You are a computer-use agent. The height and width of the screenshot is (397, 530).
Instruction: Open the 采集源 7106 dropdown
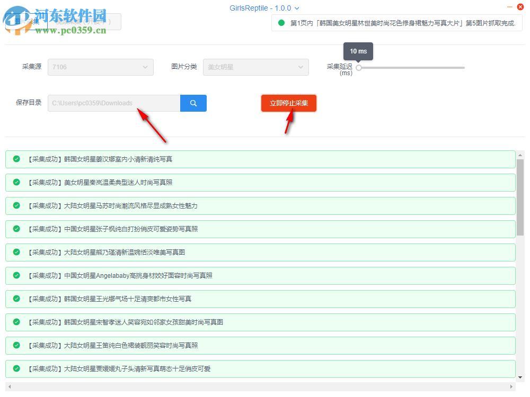(101, 67)
